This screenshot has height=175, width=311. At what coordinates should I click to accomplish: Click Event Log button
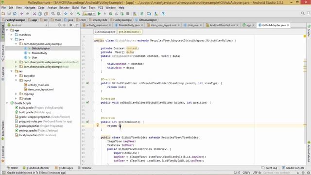point(269,168)
